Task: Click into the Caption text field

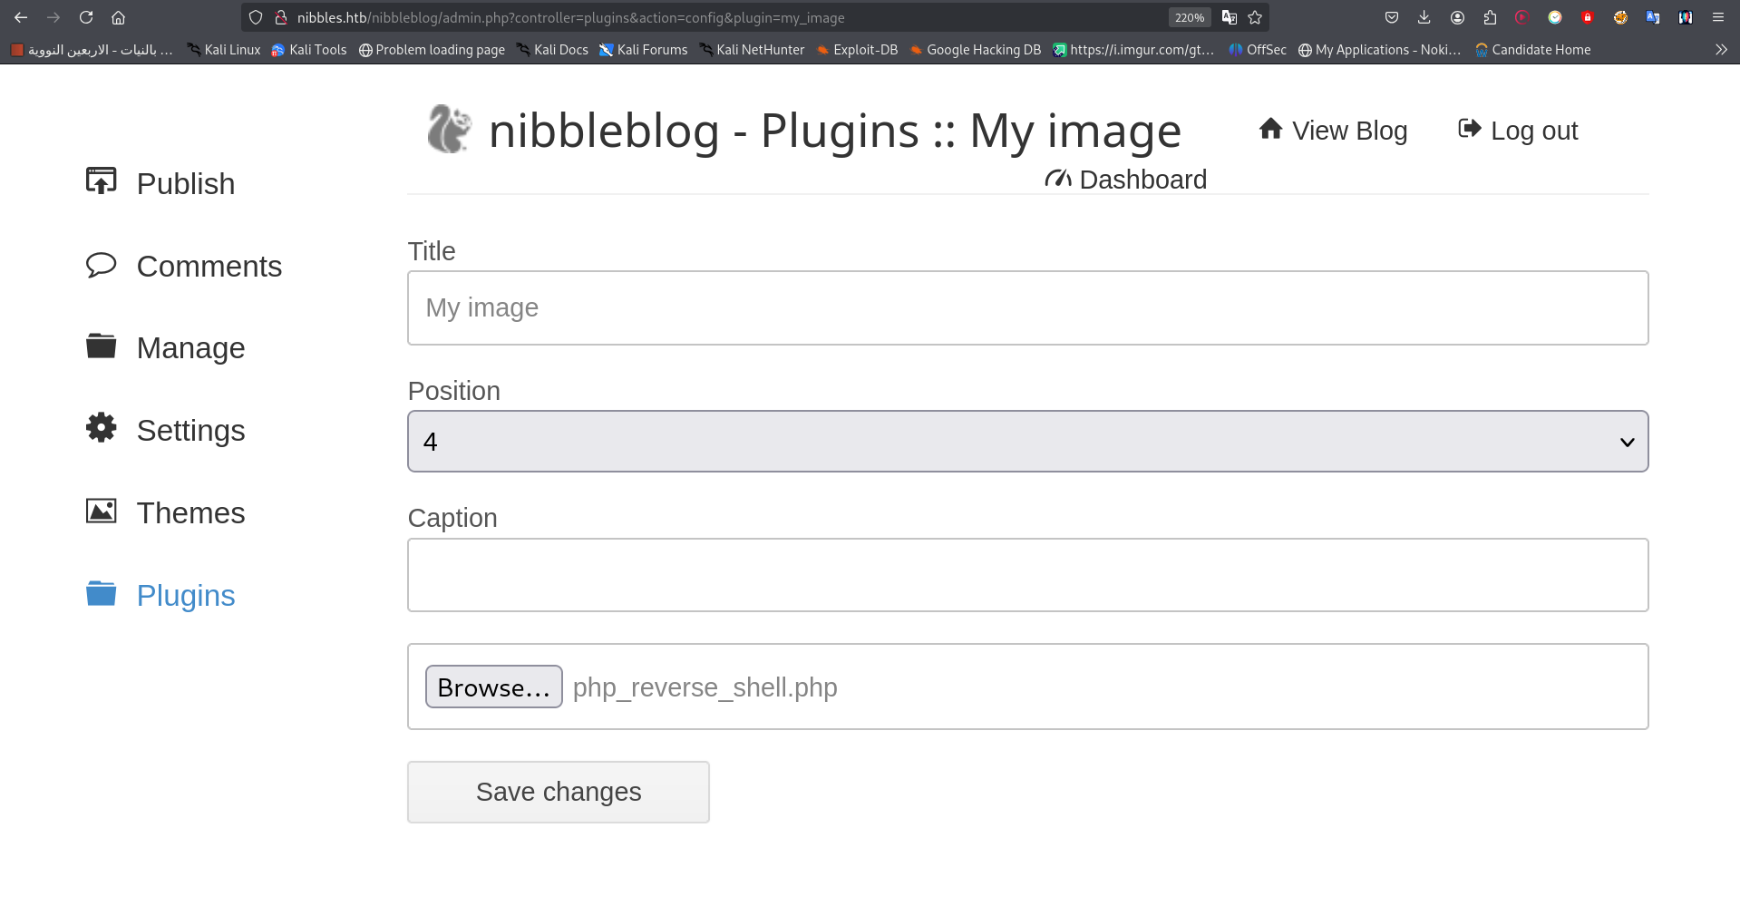Action: point(1027,575)
